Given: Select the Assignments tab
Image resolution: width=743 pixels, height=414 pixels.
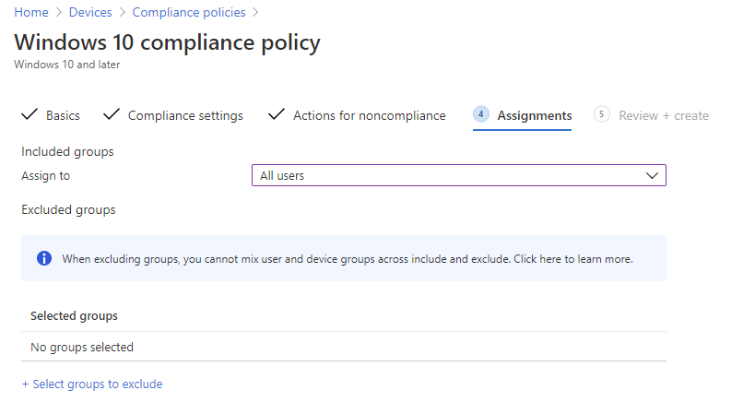Looking at the screenshot, I should (x=534, y=115).
